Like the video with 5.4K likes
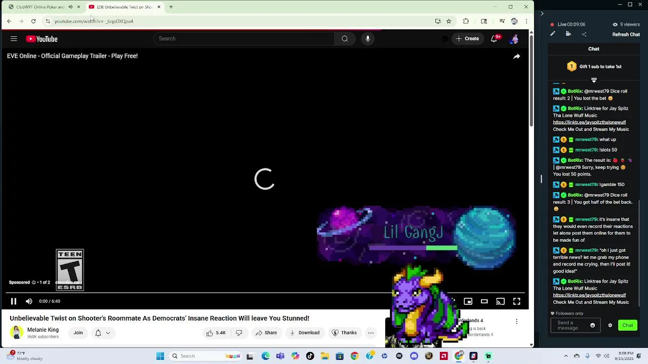 tap(216, 333)
